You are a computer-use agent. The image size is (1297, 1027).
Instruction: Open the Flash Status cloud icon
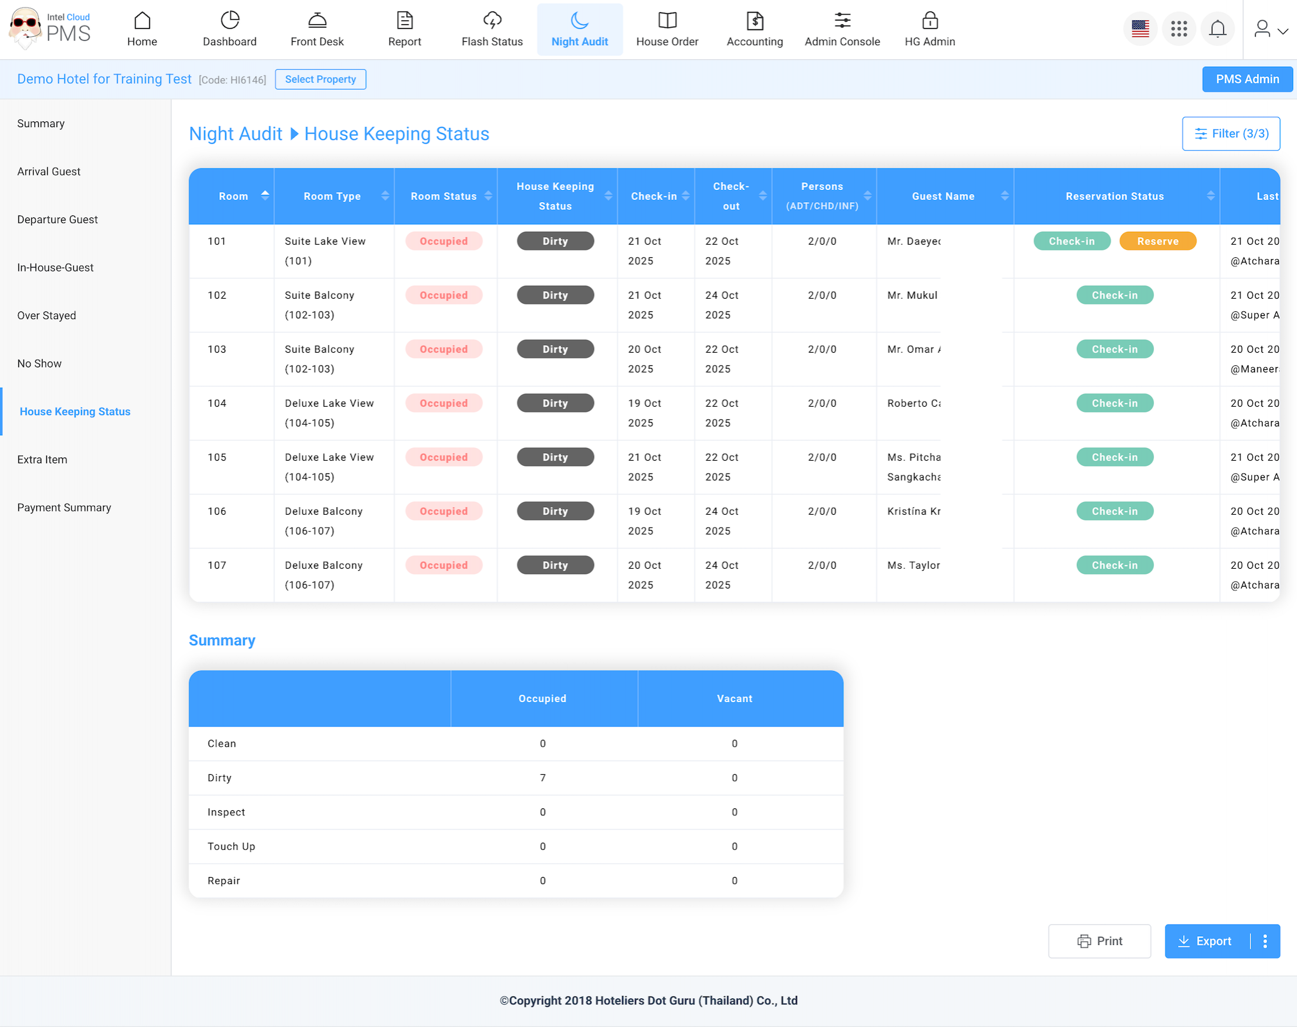tap(491, 21)
